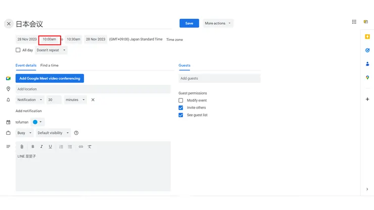The width and height of the screenshot is (374, 210).
Task: Click the description lines icon
Action: click(x=9, y=146)
